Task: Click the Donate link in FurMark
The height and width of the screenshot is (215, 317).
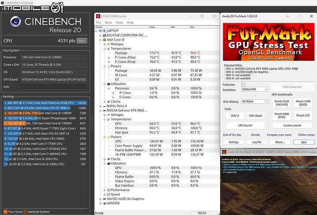Action: click(x=255, y=135)
